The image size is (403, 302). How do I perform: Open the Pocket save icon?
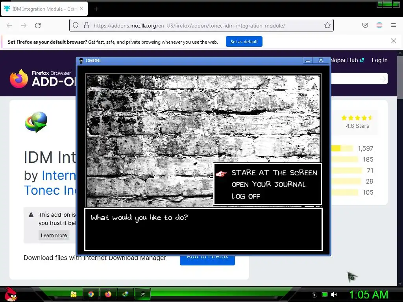click(365, 25)
